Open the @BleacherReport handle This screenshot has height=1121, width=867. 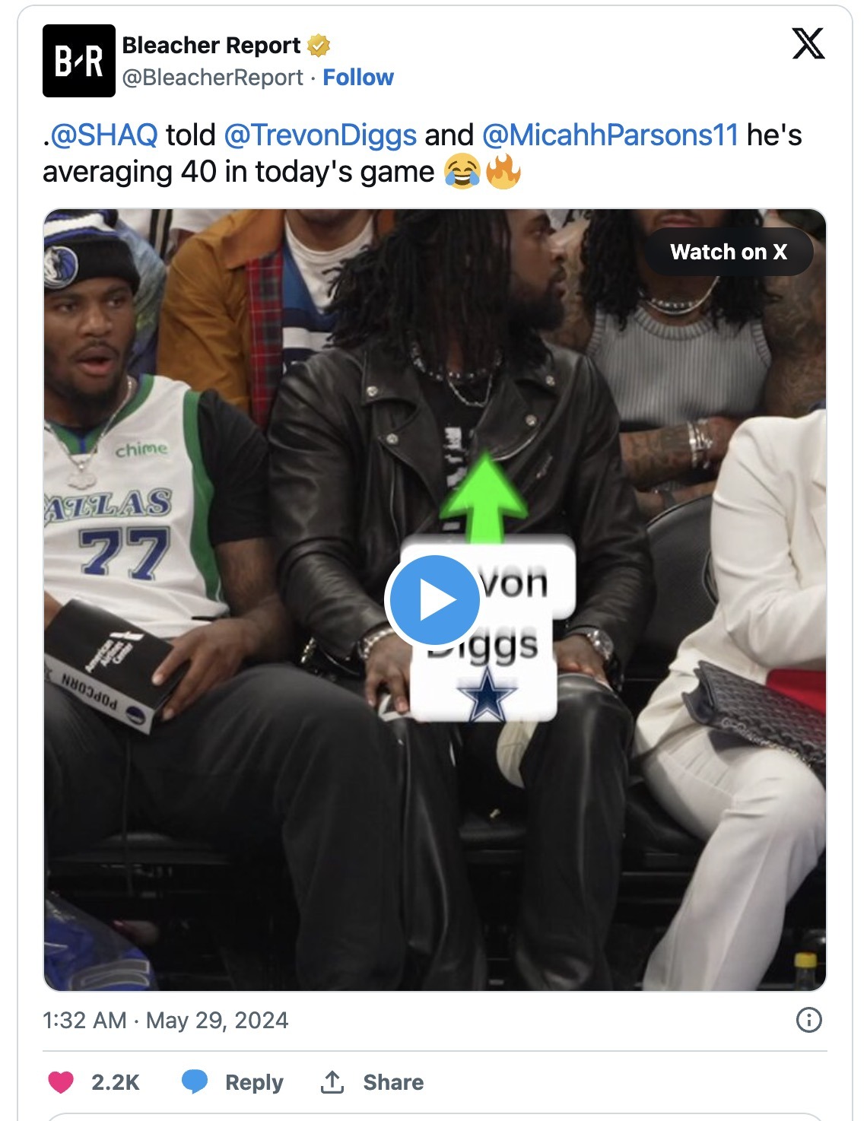point(212,78)
